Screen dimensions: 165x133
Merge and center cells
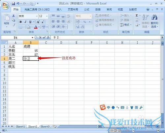point(69,21)
